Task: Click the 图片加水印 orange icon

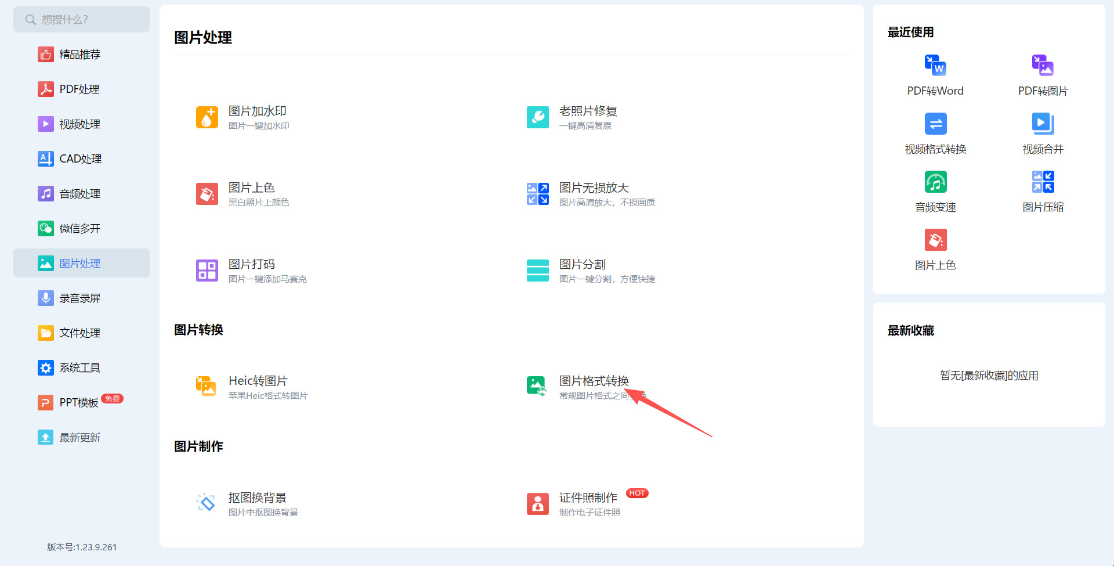Action: tap(207, 117)
